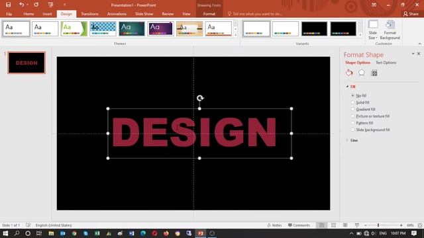This screenshot has width=424, height=238.
Task: Click English (United States) language indicator
Action: point(54,225)
